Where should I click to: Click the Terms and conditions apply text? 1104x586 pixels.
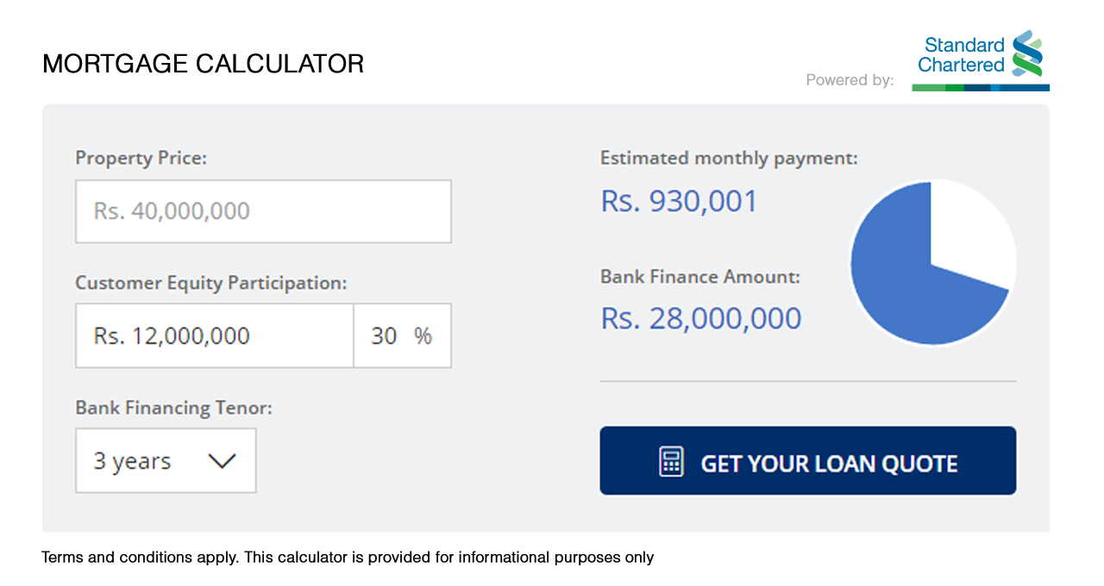140,558
